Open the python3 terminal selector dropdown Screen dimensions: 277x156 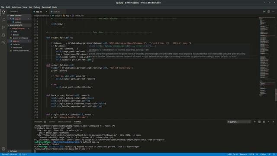[x=239, y=122]
